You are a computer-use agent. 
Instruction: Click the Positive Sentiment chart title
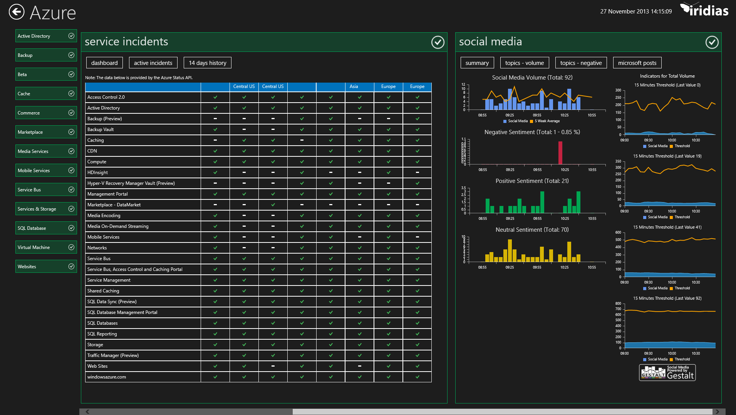(x=532, y=181)
